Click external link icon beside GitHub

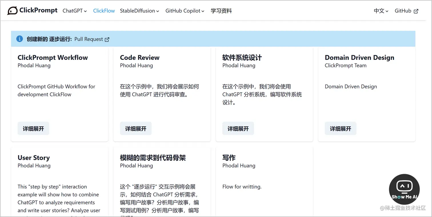416,11
